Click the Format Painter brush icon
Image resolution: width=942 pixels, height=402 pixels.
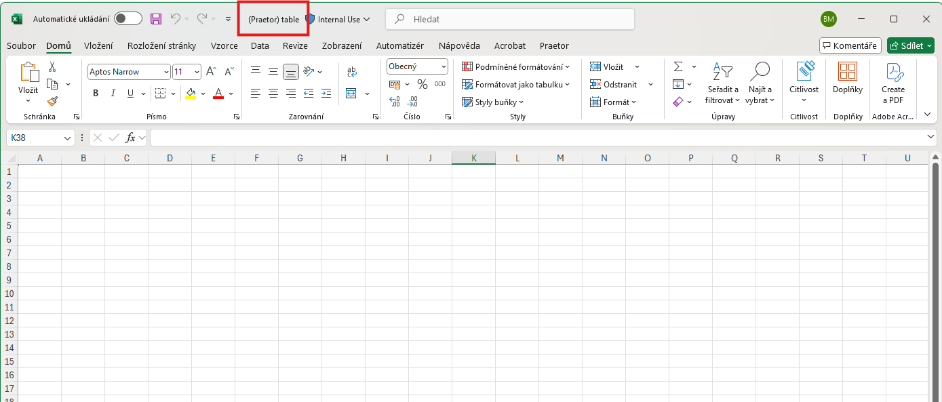(53, 101)
